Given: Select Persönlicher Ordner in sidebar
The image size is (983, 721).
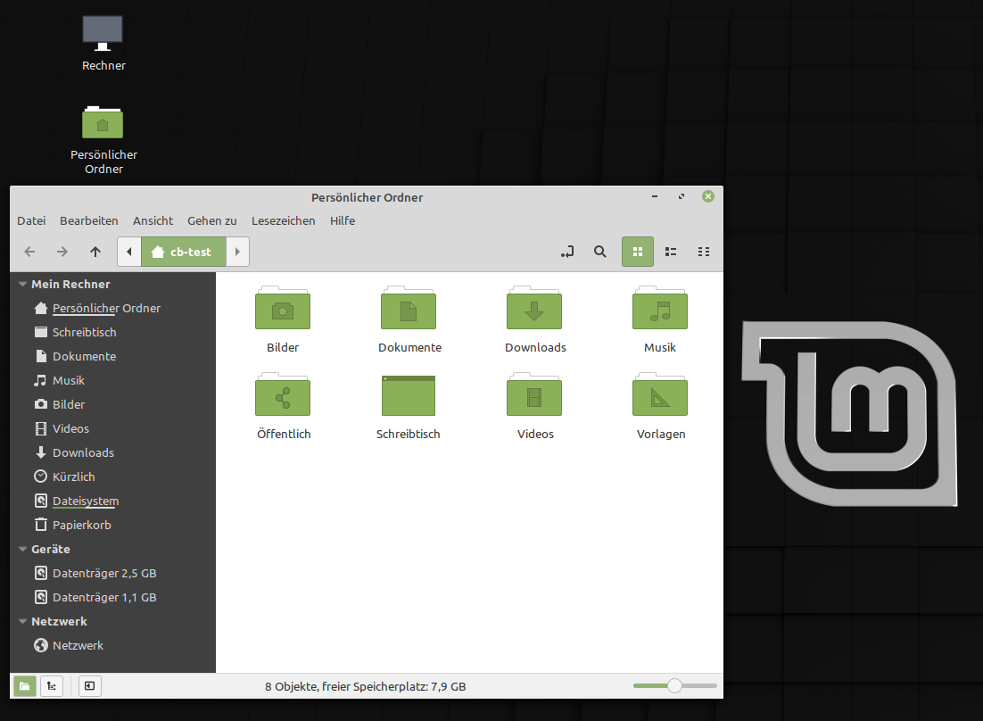Looking at the screenshot, I should click(x=113, y=308).
